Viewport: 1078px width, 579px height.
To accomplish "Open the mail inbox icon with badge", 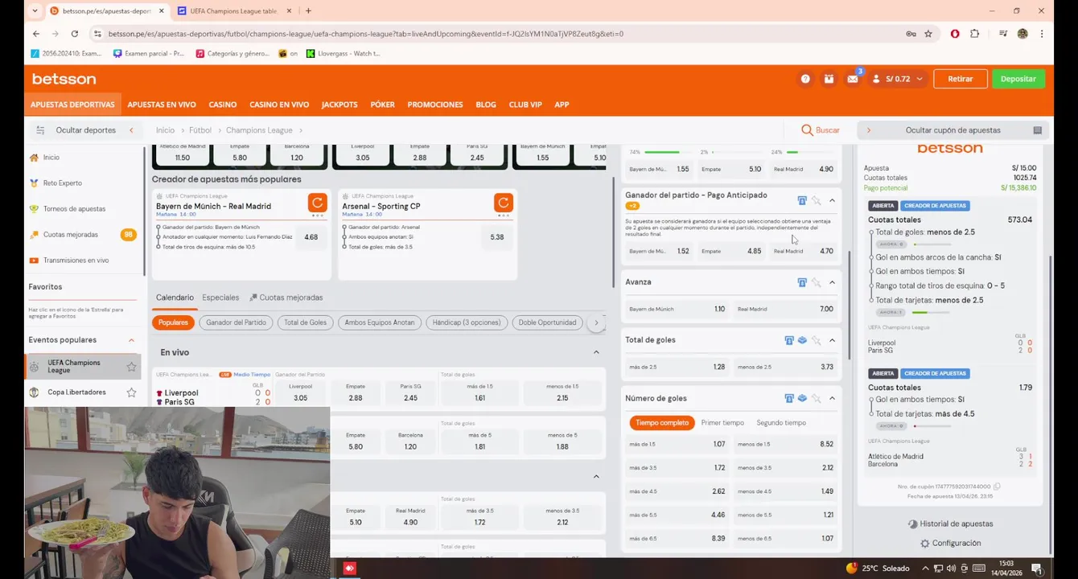I will 853,79.
